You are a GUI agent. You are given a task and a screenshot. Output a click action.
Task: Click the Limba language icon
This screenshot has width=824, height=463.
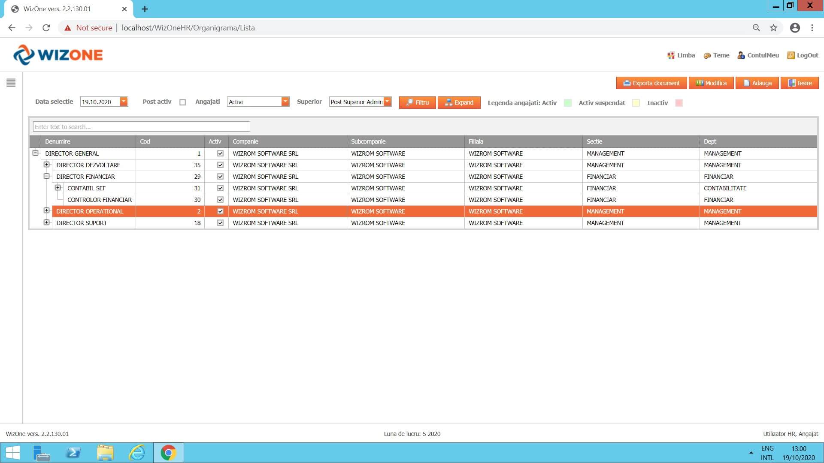[x=671, y=55]
